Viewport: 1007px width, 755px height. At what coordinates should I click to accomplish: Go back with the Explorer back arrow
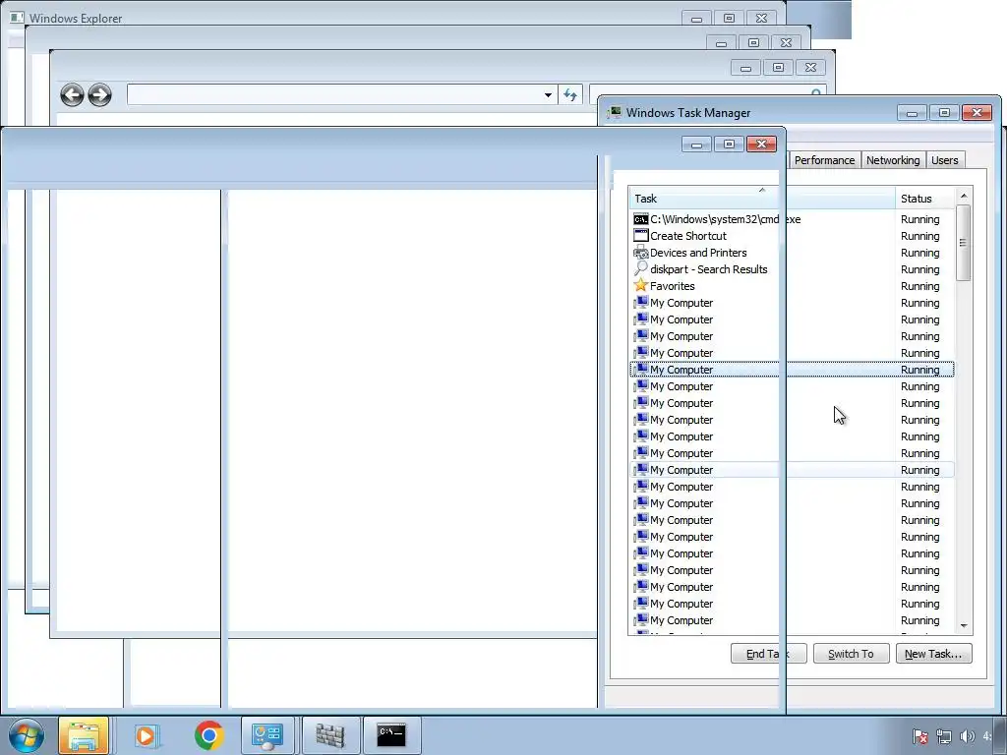pyautogui.click(x=72, y=95)
